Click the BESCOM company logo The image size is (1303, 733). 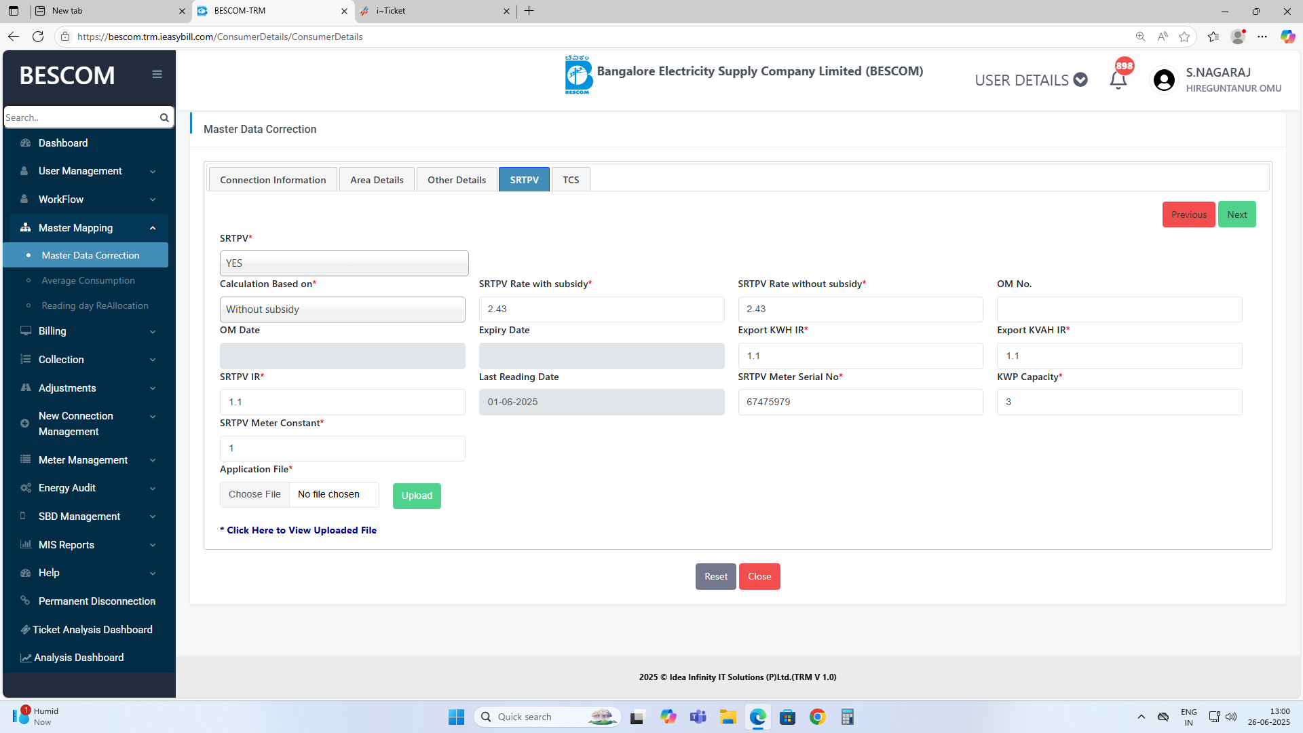(578, 75)
